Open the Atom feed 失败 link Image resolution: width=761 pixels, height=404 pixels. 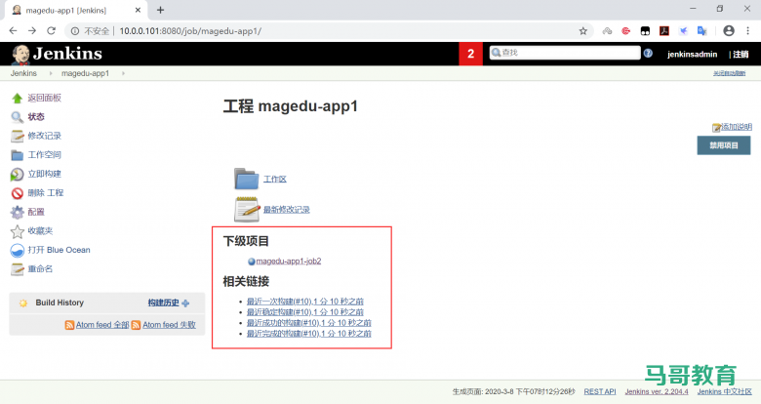(169, 325)
